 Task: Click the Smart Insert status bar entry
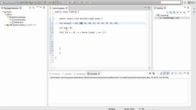pyautogui.click(x=129, y=109)
